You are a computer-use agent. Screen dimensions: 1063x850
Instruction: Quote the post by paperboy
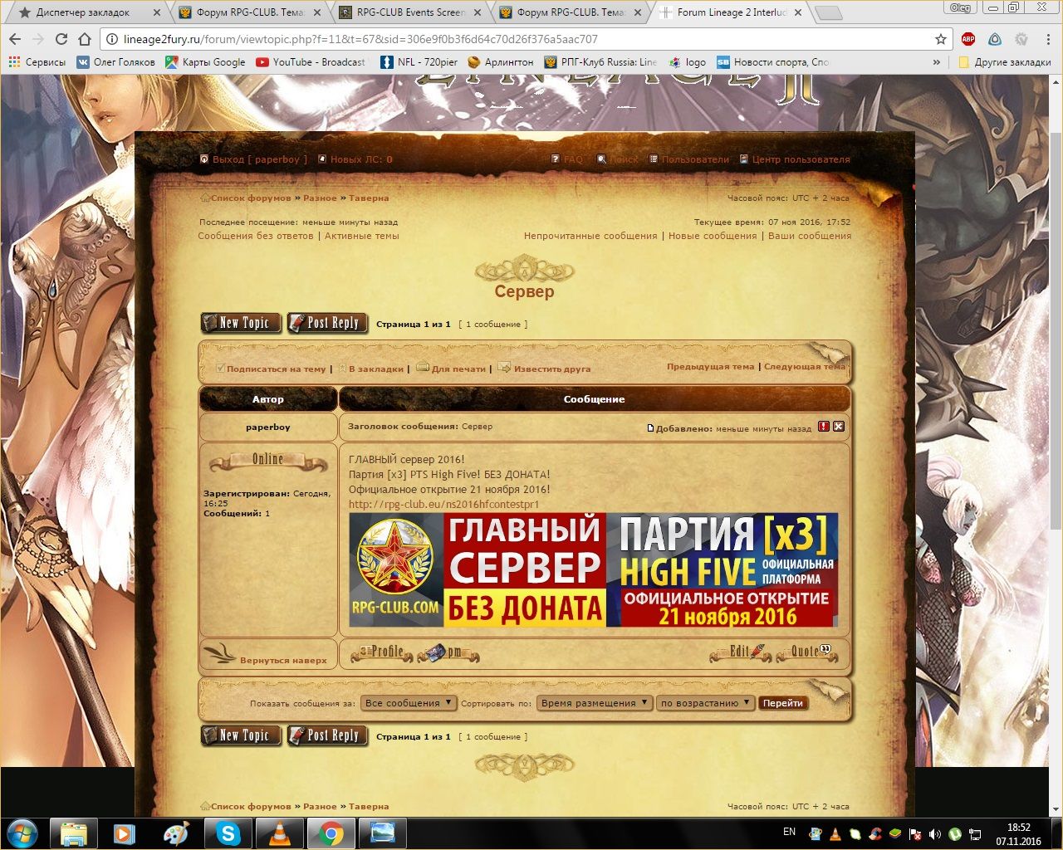click(806, 652)
